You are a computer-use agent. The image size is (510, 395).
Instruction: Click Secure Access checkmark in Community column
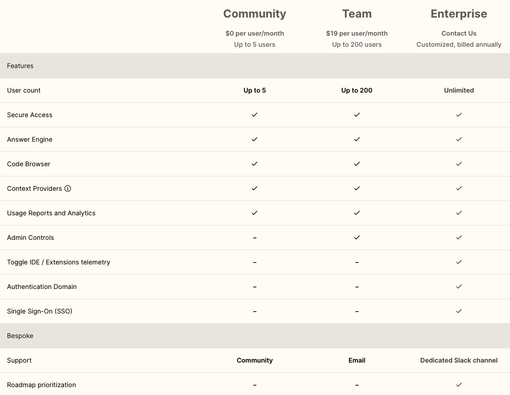click(x=255, y=115)
